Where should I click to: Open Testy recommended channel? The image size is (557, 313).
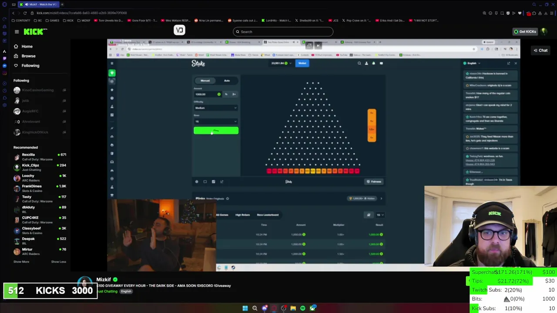click(x=40, y=199)
